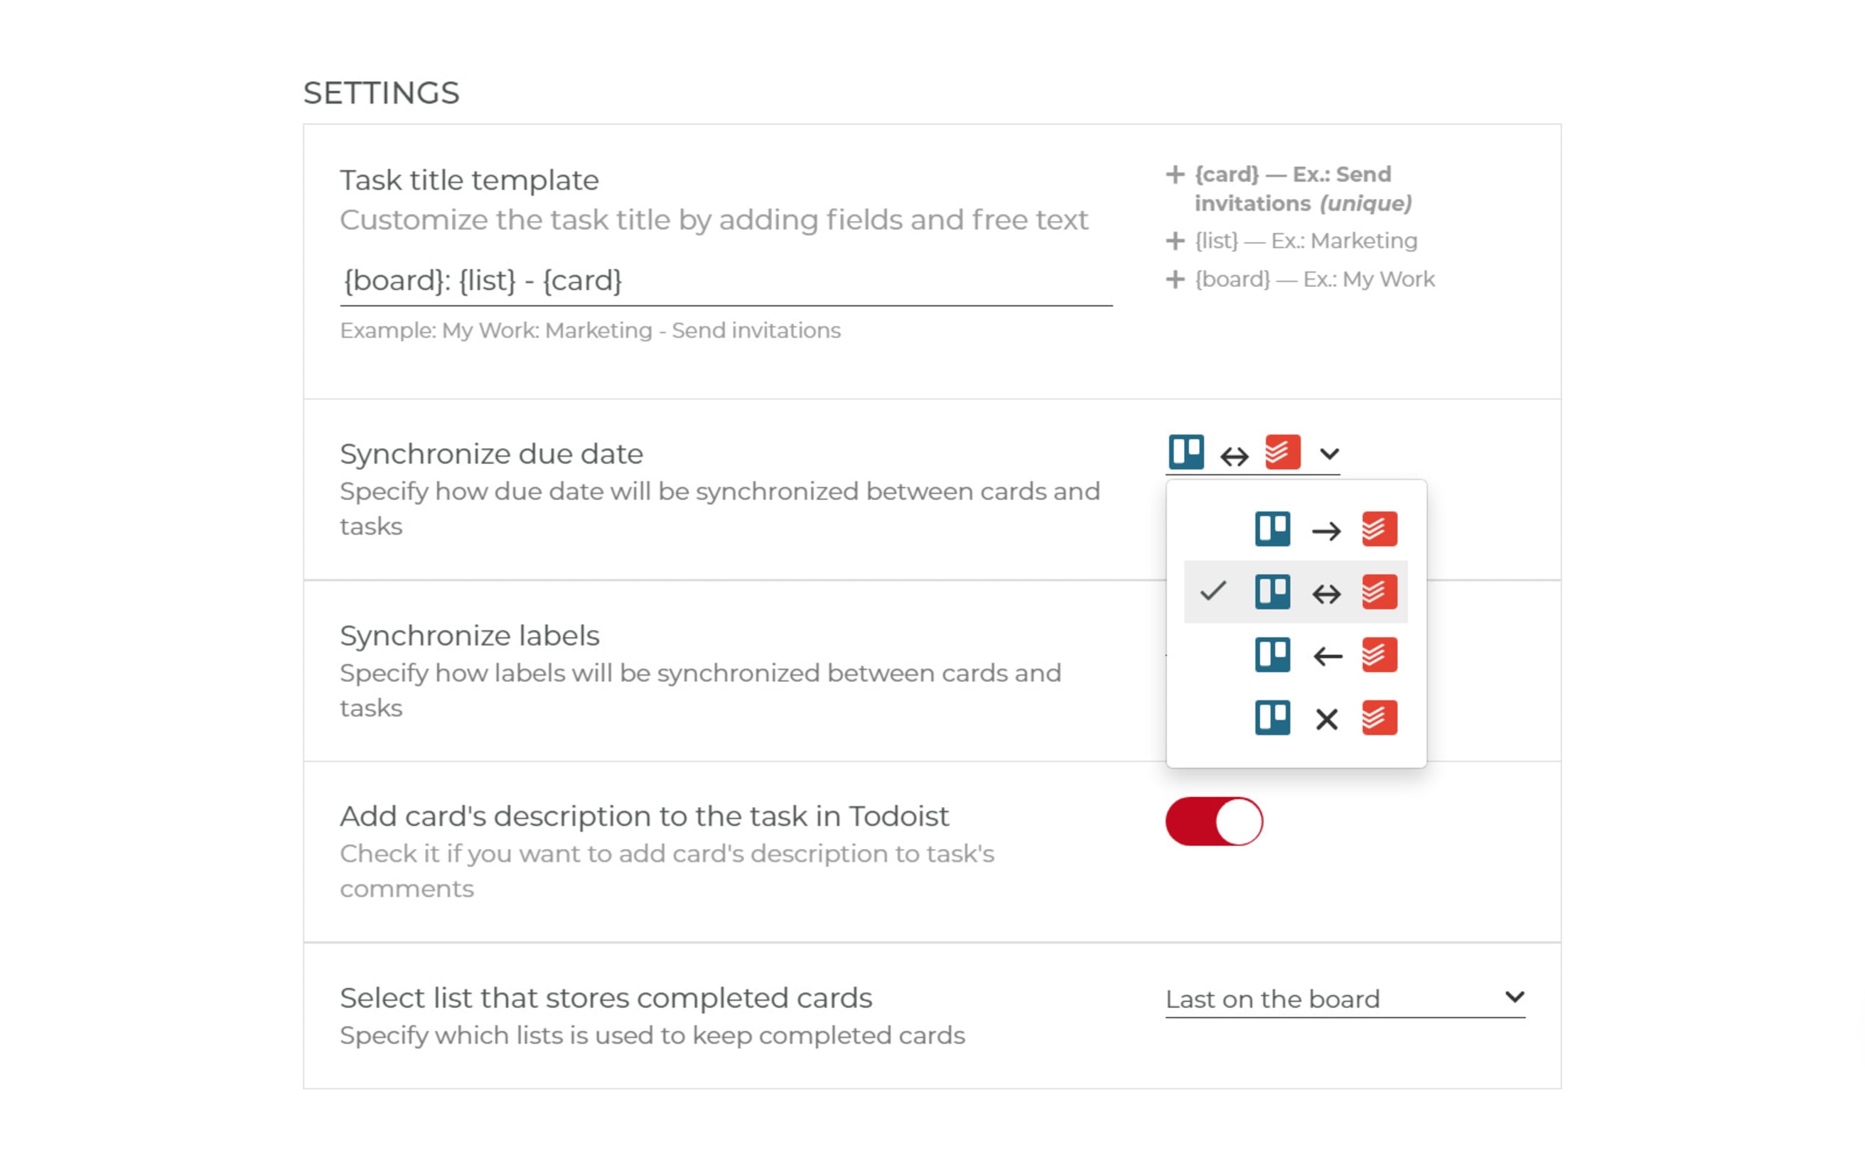Toggle off adding card's description to Todoist task
Screen dimensions: 1865x1165
click(1213, 820)
